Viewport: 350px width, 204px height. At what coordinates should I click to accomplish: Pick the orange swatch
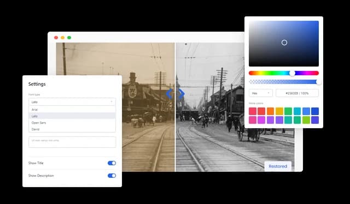coord(270,111)
